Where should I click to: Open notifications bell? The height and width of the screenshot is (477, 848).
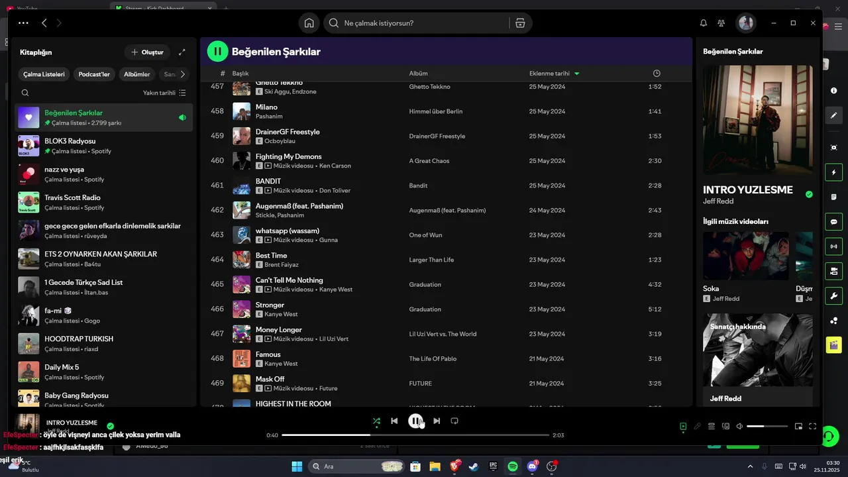(704, 23)
